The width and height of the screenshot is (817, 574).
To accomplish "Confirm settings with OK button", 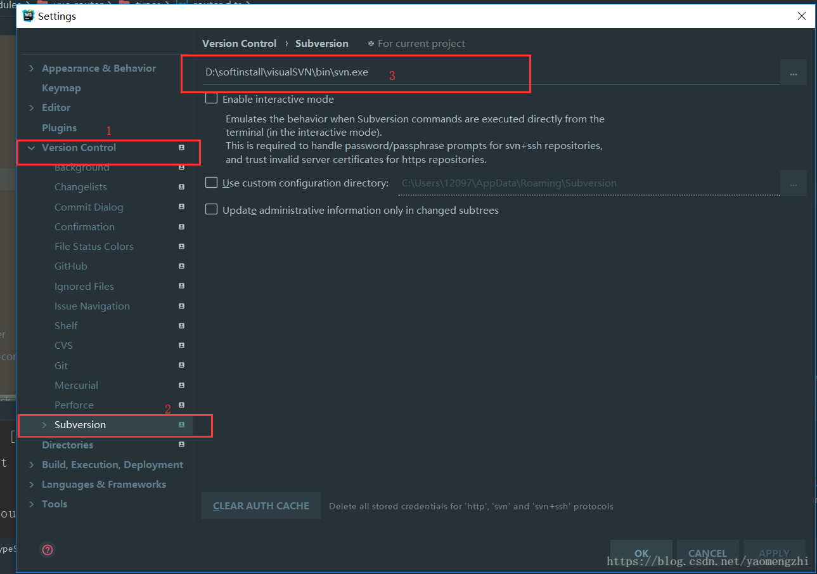I will (x=641, y=553).
